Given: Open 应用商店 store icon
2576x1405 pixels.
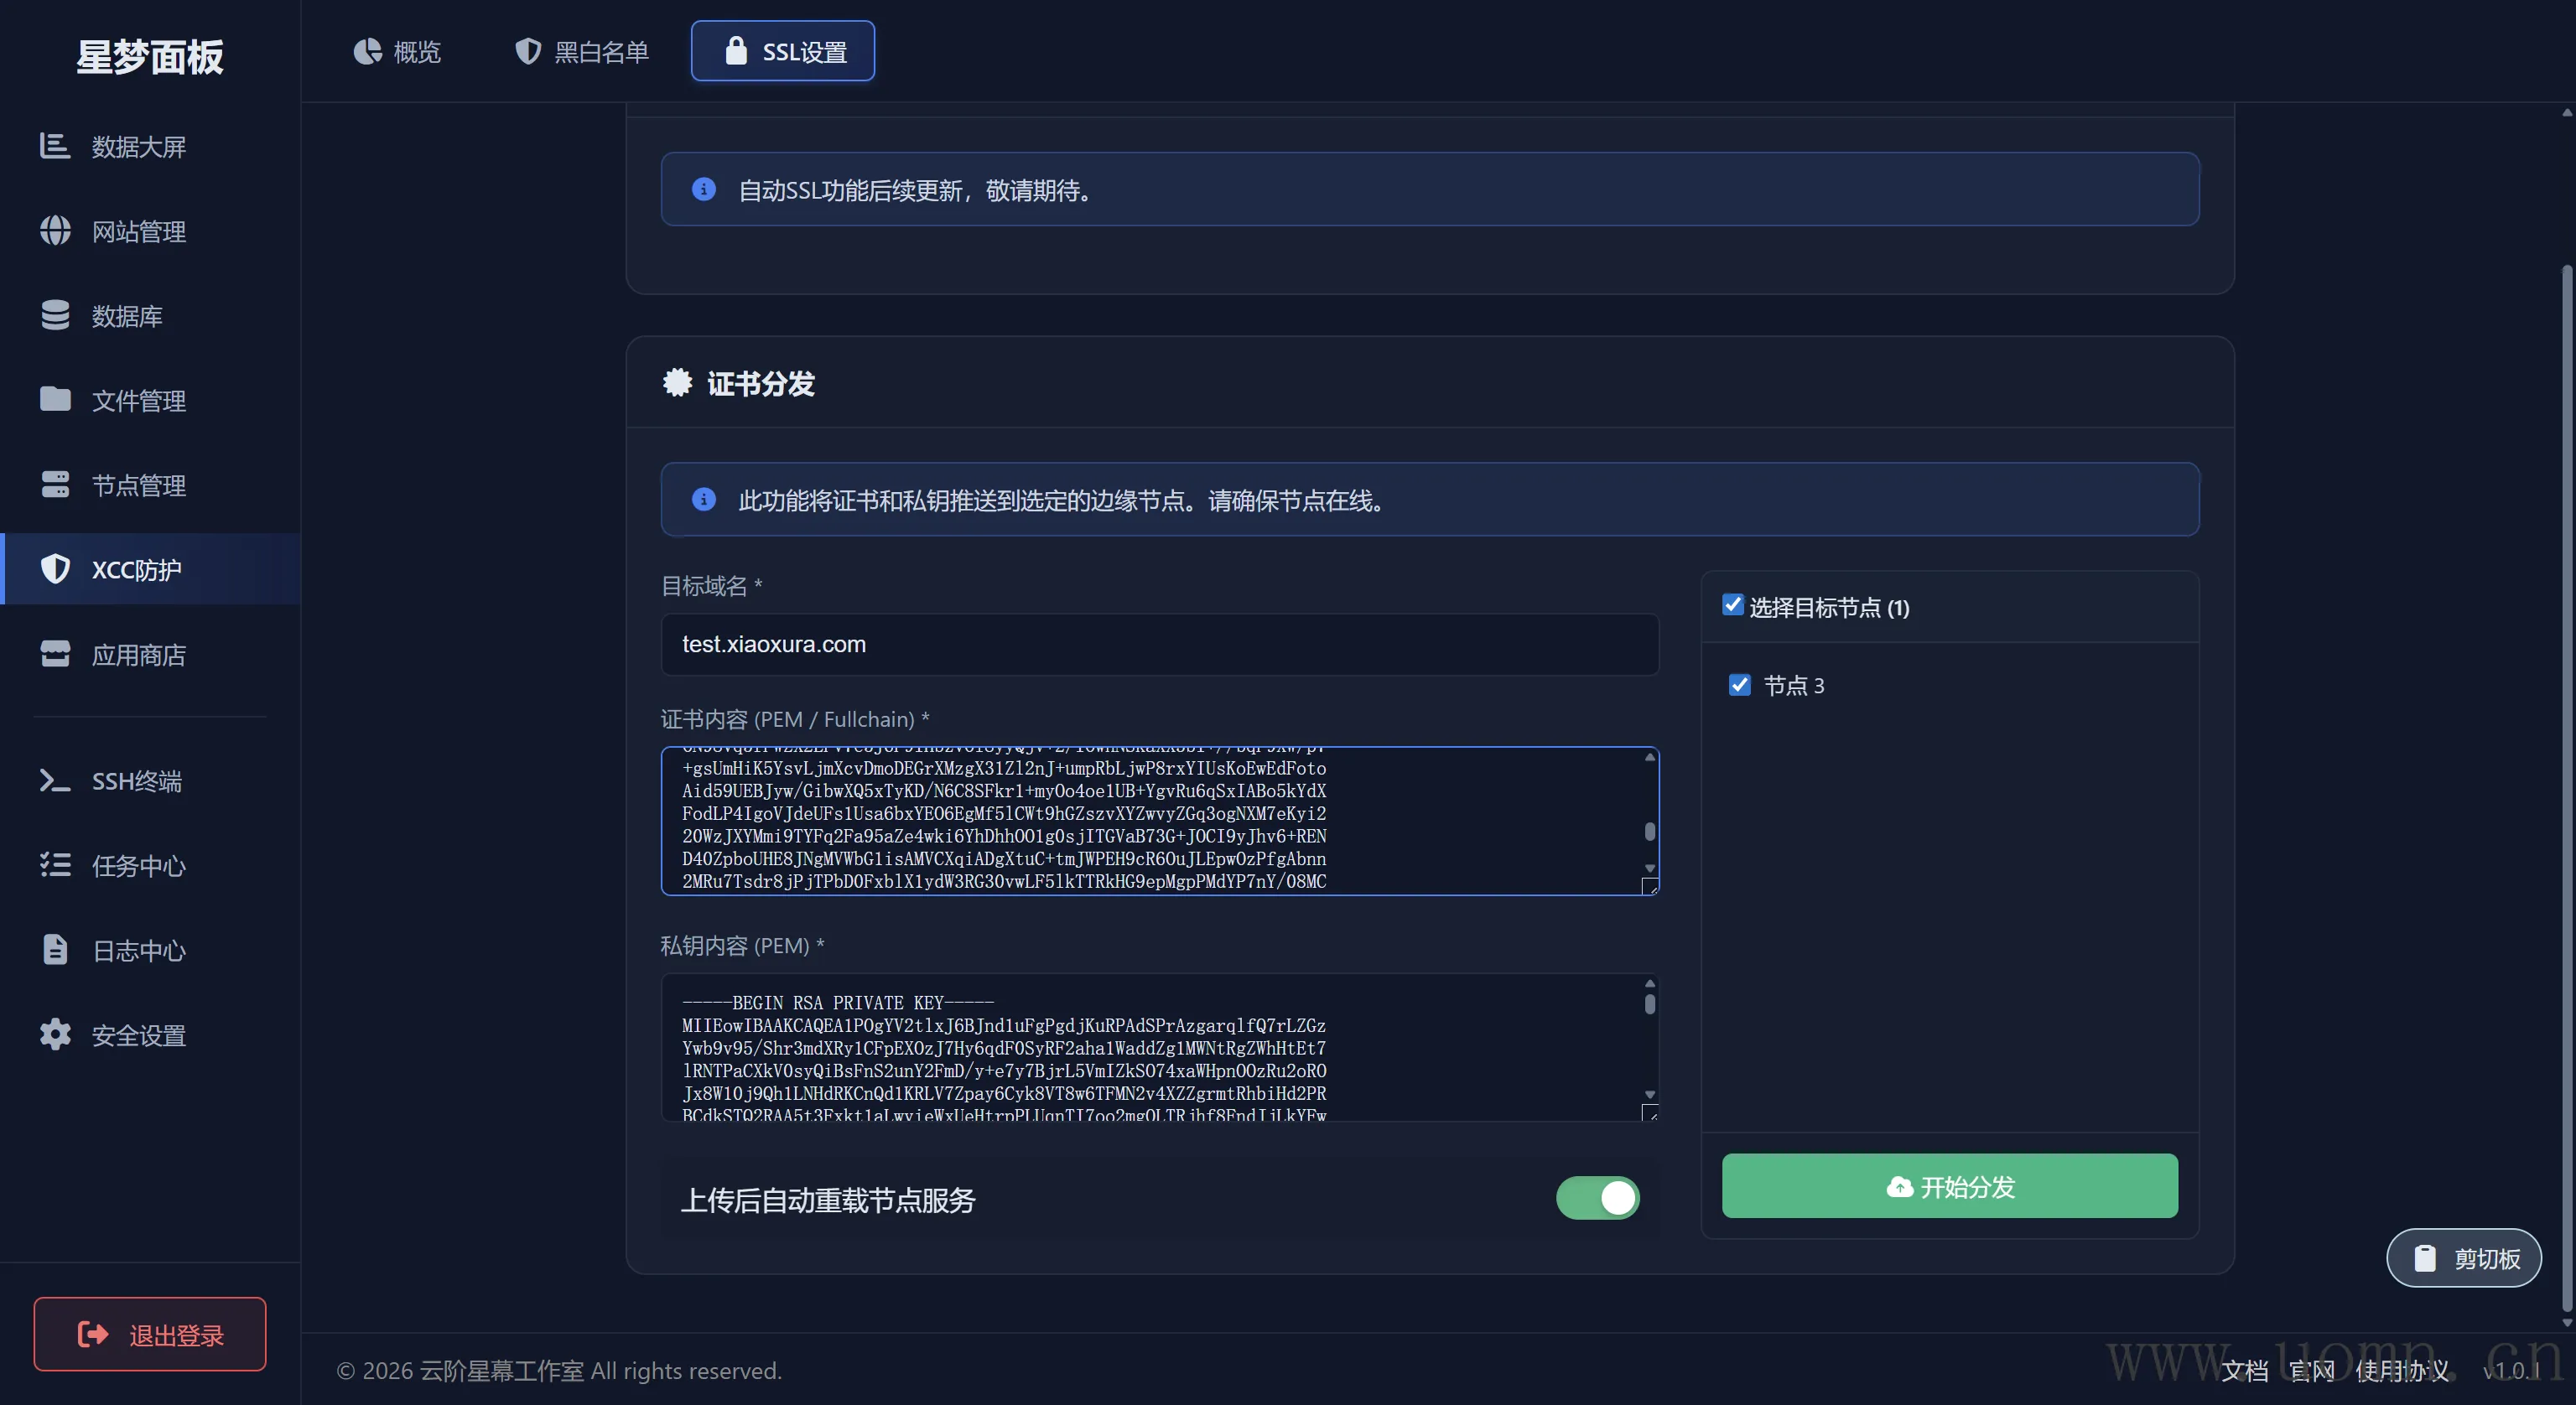Looking at the screenshot, I should point(54,654).
